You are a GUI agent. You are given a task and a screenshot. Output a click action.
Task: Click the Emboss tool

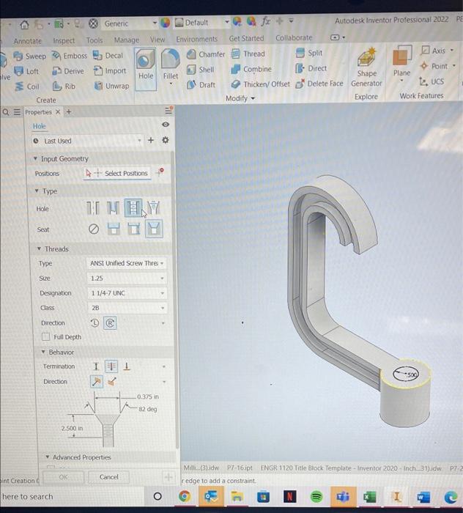point(70,56)
